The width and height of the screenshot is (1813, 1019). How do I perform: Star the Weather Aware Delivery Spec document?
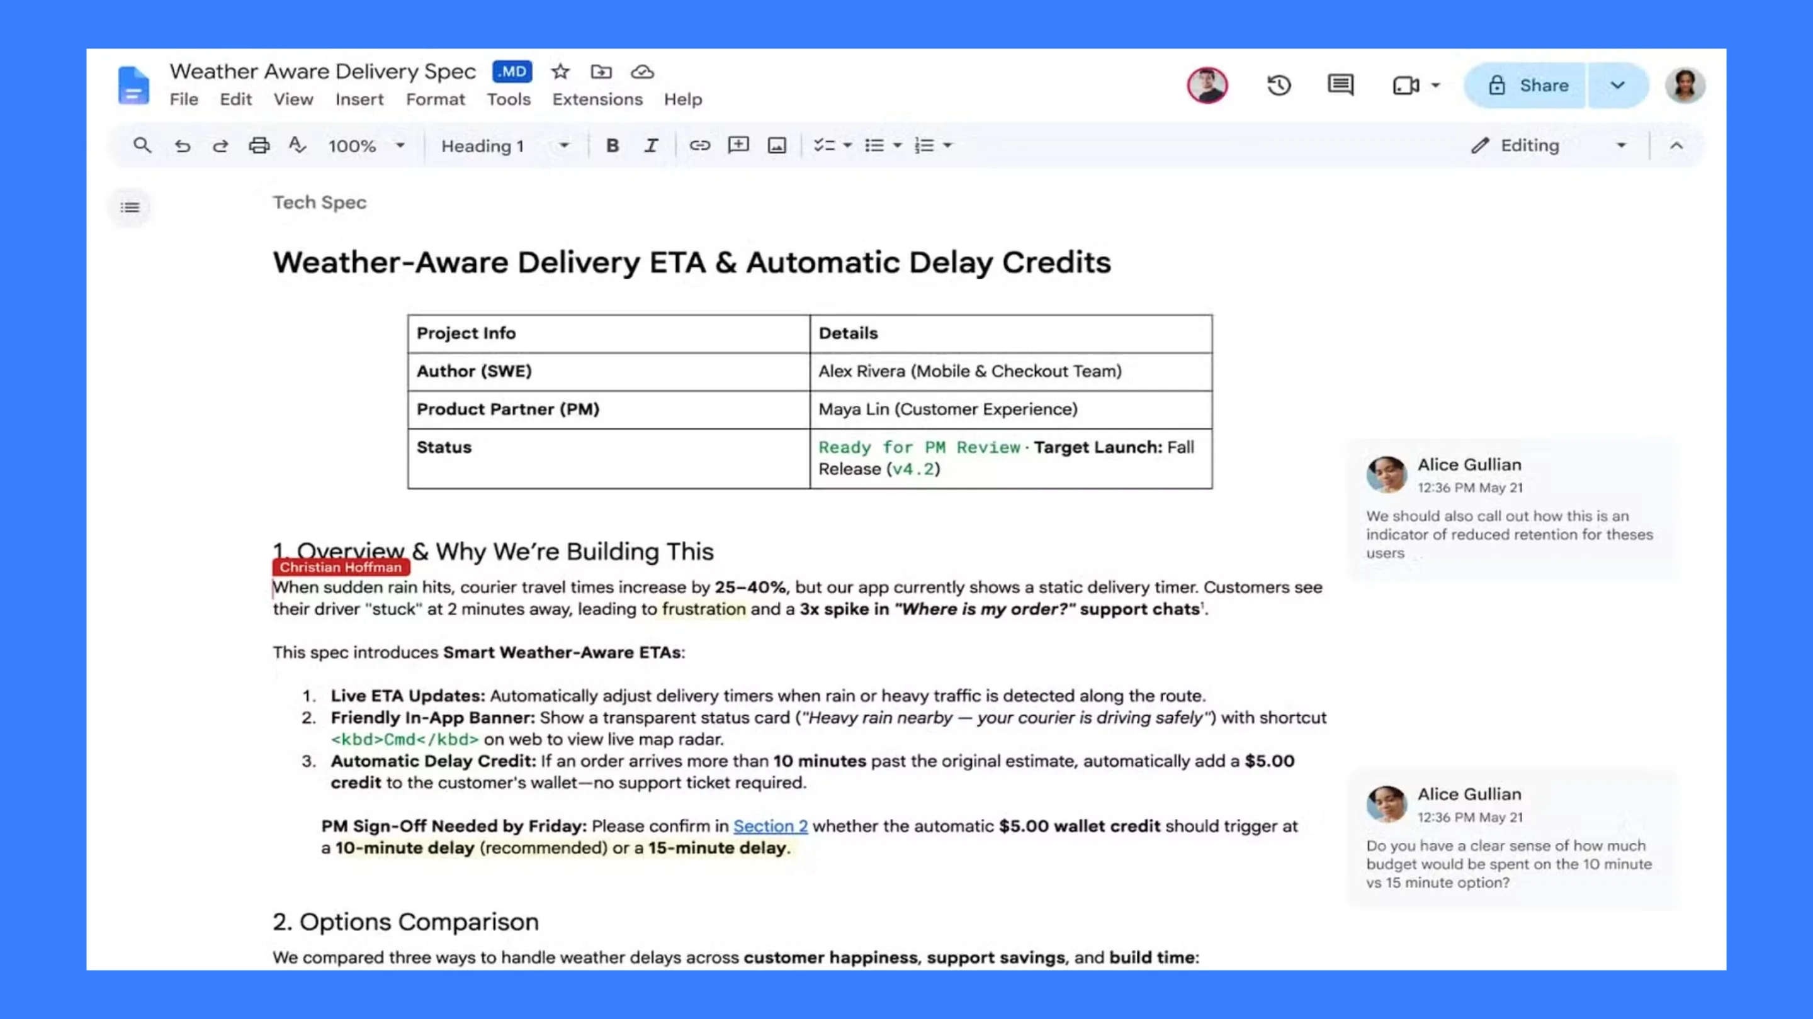click(x=560, y=72)
